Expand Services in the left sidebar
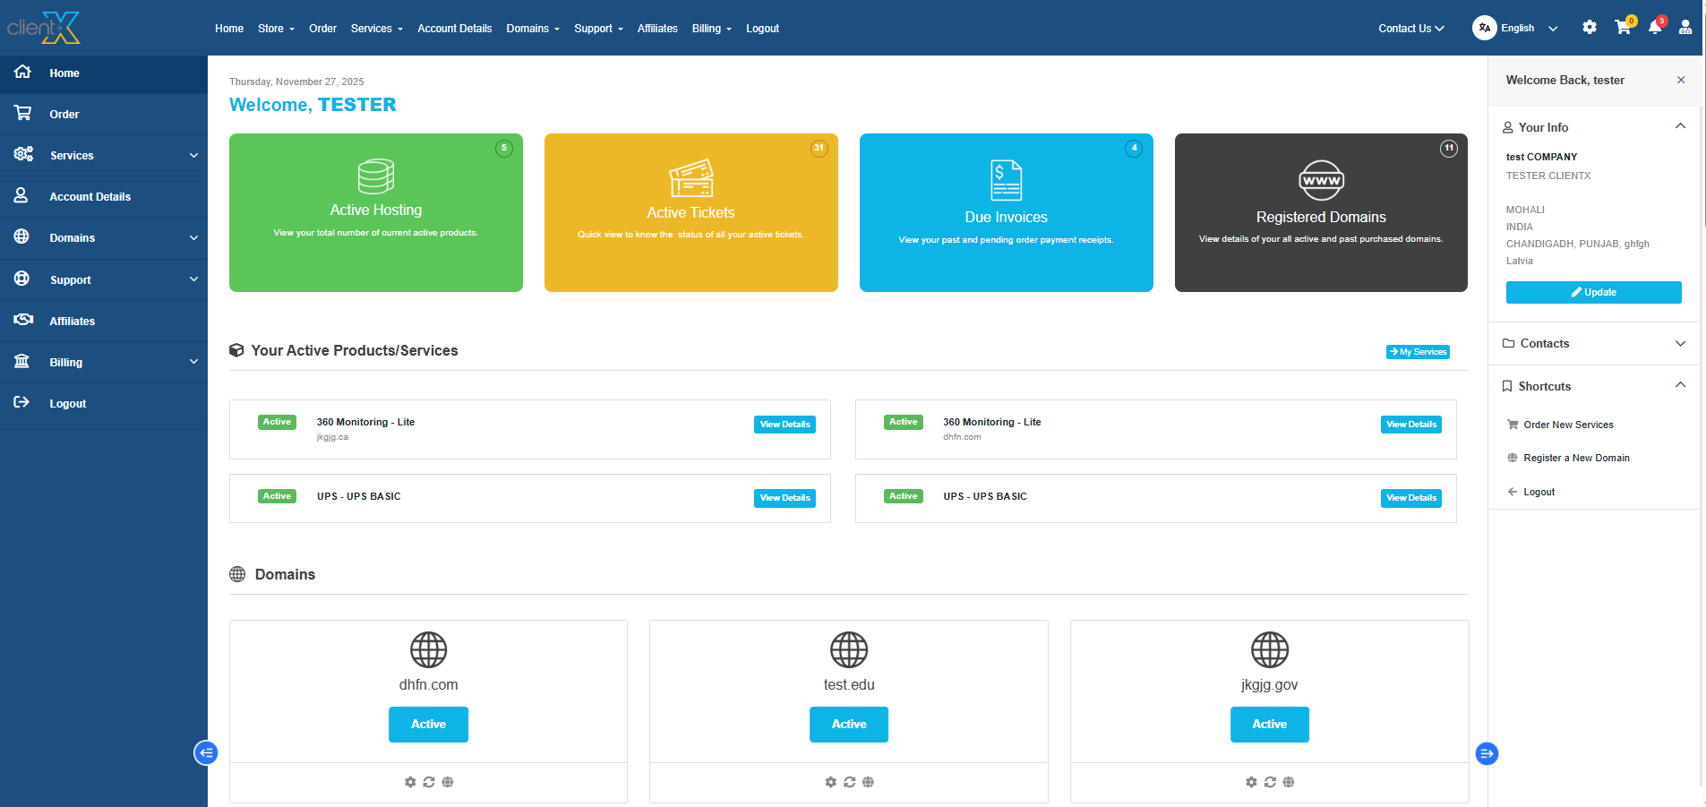1706x807 pixels. coord(104,155)
